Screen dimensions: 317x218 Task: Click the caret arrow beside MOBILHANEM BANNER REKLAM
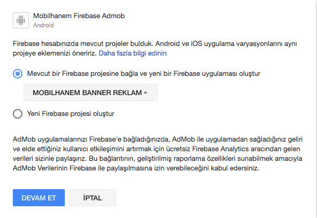pos(145,93)
